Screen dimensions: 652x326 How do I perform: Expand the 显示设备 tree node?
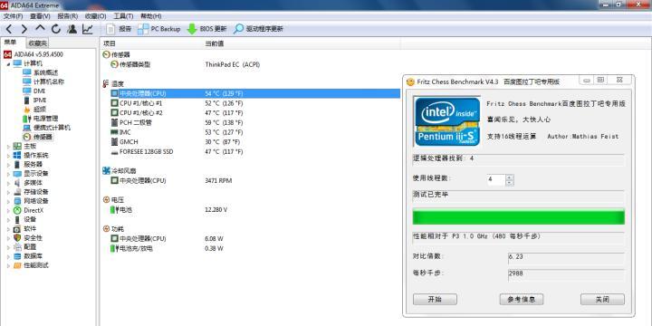tap(9, 173)
